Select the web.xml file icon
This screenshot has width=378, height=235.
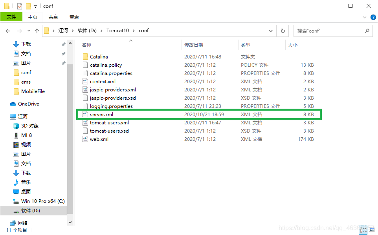(85, 139)
